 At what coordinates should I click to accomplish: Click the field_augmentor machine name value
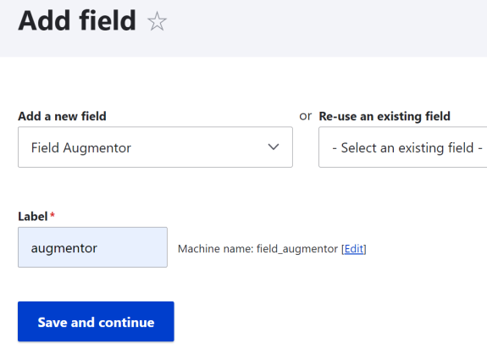tap(297, 249)
